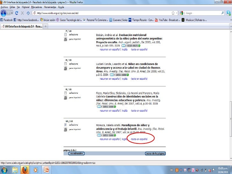
Task: Click the printer icon for result 9 / 10
Action: click(x=65, y=98)
